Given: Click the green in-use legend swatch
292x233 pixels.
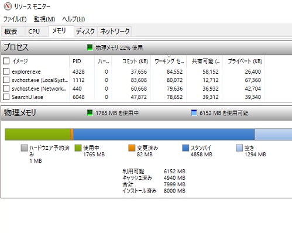Looking at the screenshot, I should [x=78, y=148].
